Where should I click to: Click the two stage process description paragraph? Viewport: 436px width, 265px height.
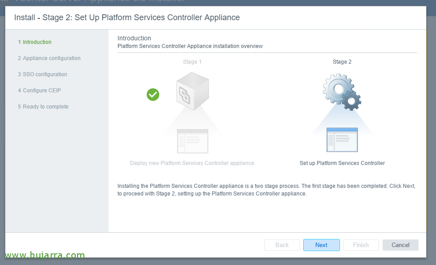coord(266,190)
